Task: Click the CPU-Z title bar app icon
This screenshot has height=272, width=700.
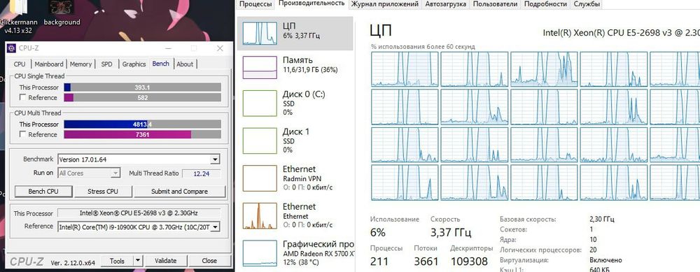Action: pyautogui.click(x=12, y=48)
